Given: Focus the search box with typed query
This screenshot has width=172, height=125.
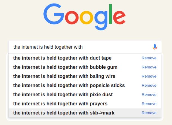Looking at the screenshot, I should point(79,47).
